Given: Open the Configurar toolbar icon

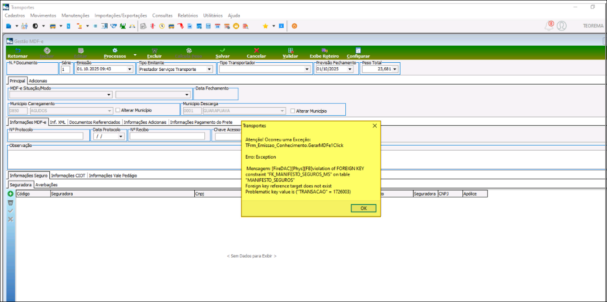Looking at the screenshot, I should point(358,51).
